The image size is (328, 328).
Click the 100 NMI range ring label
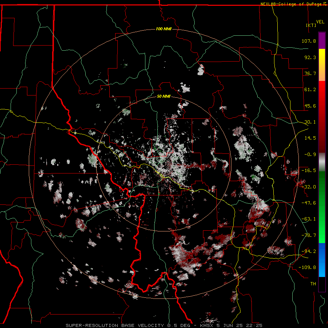pyautogui.click(x=164, y=29)
